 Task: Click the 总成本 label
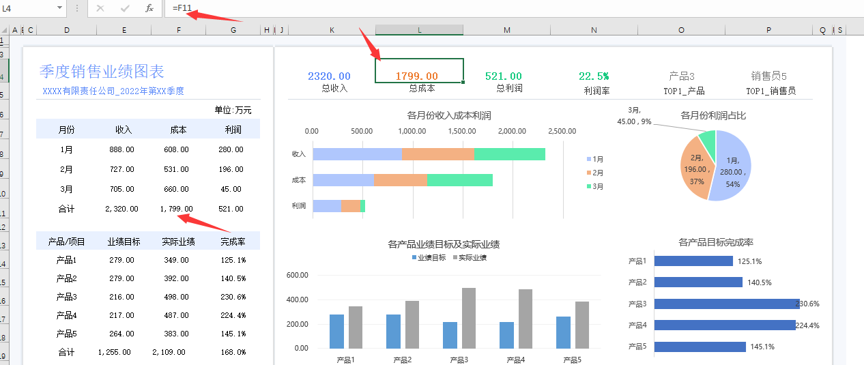pyautogui.click(x=422, y=88)
